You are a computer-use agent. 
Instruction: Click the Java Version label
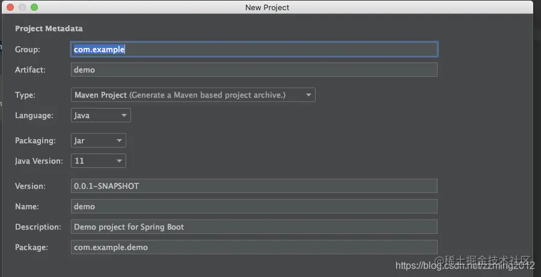pyautogui.click(x=39, y=161)
